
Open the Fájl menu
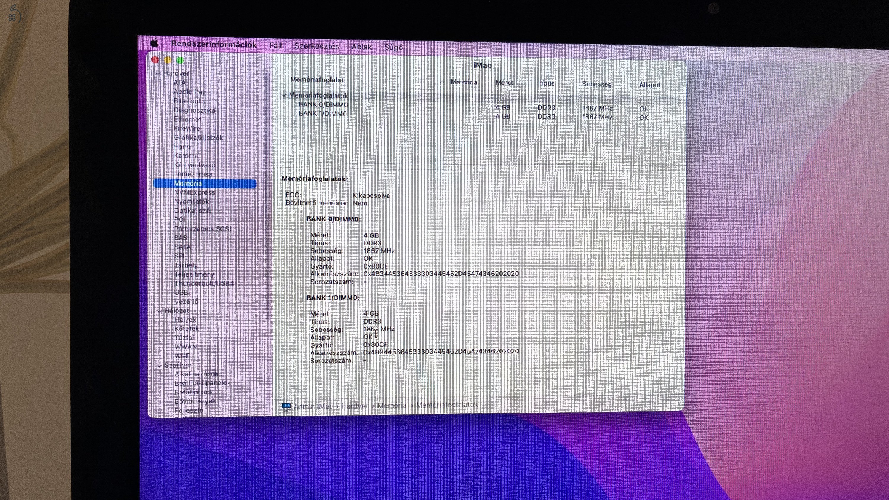pos(275,46)
